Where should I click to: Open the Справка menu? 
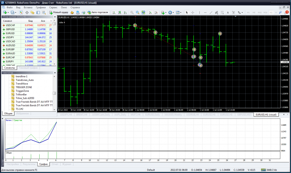coord(75,8)
